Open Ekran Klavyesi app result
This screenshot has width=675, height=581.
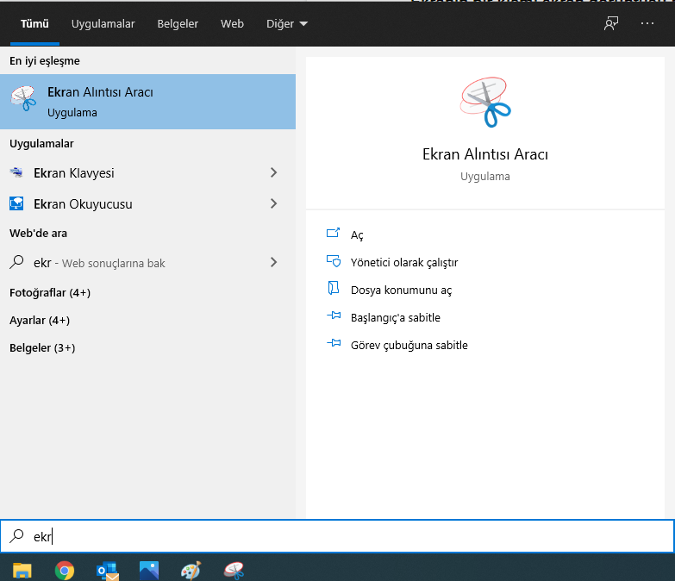point(73,173)
